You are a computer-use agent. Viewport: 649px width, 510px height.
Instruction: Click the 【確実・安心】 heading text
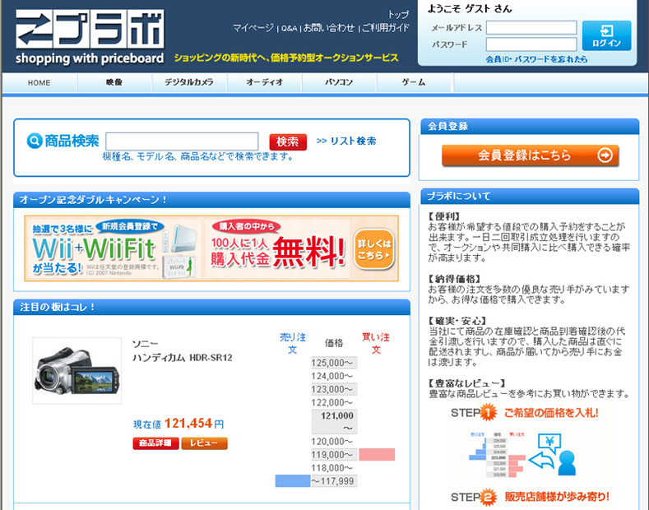457,321
